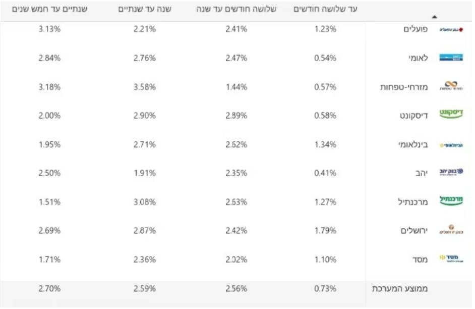Select the פועלים bank name
This screenshot has width=475, height=309.
[x=416, y=29]
